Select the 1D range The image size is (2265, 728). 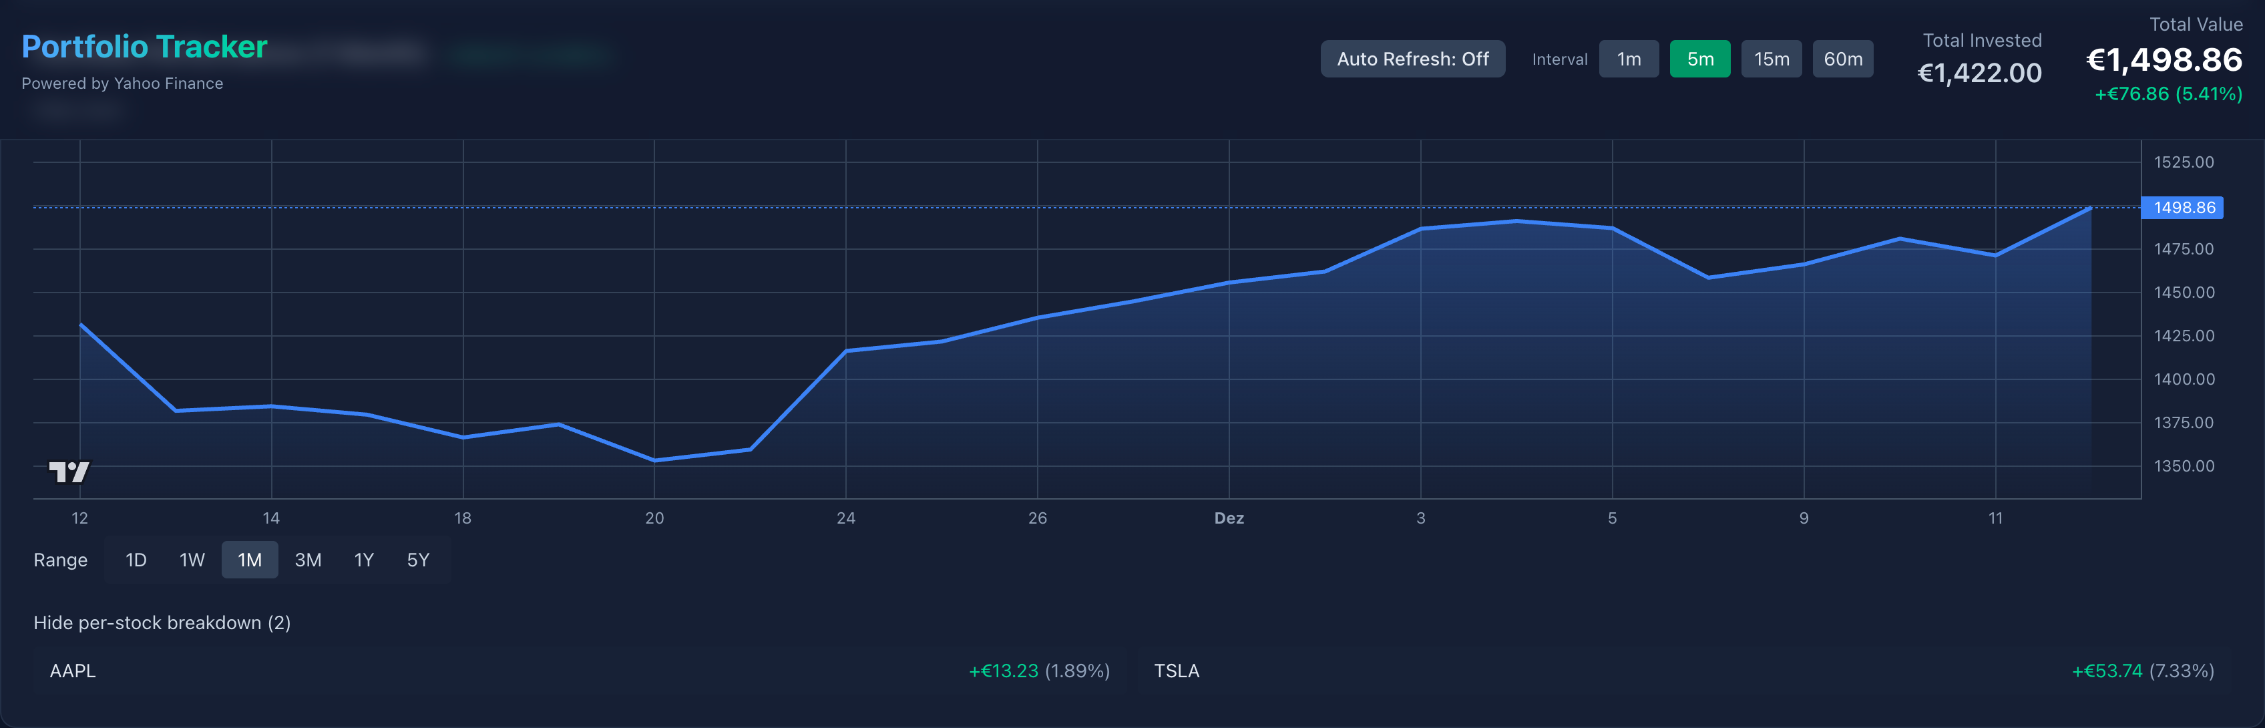(x=136, y=559)
